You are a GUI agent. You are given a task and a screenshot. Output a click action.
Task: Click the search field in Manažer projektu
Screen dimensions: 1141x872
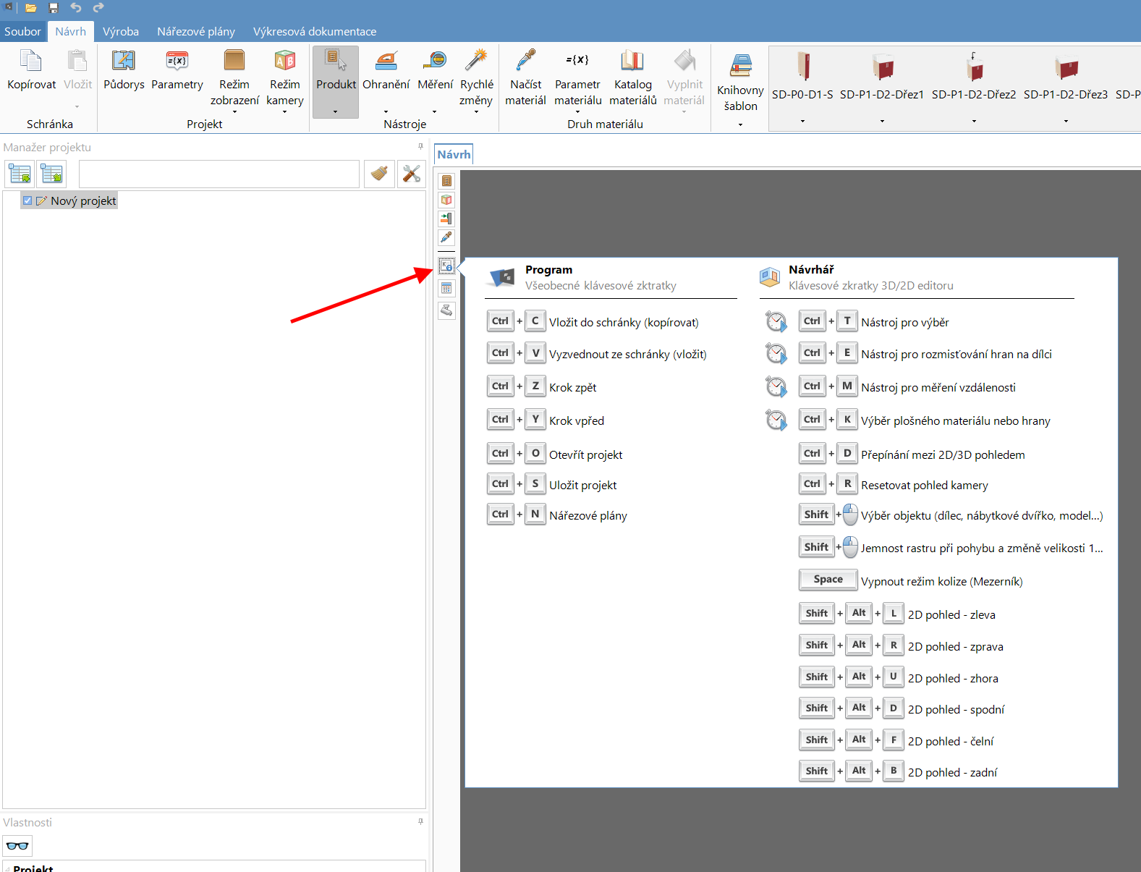(219, 174)
